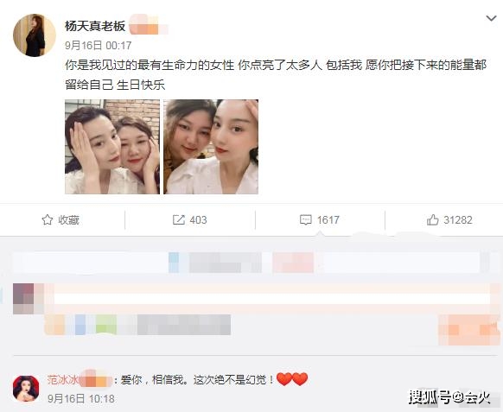Click the badge beside the poster's name

click(x=149, y=24)
